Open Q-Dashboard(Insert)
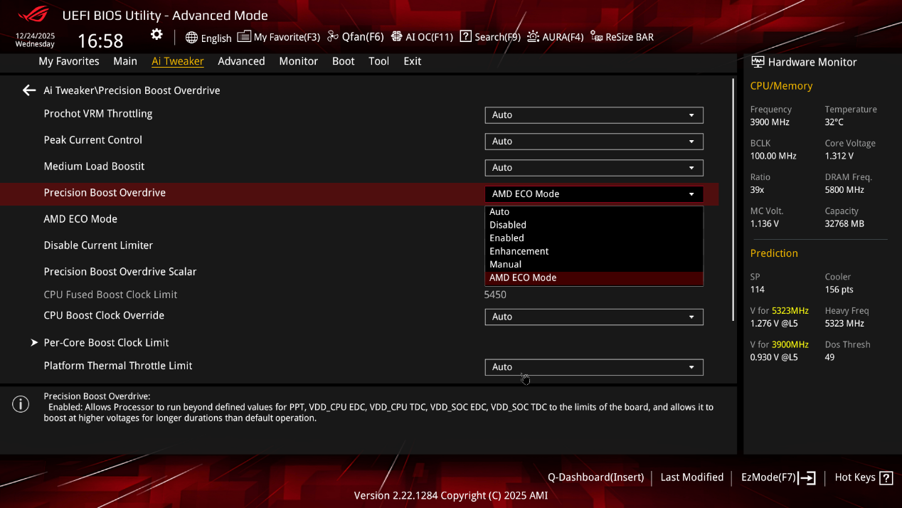Screen dimensions: 902x508 595,477
